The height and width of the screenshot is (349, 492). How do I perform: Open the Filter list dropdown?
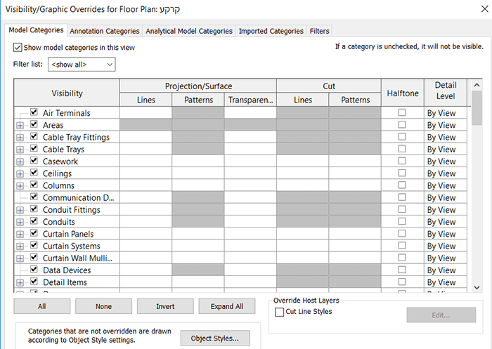(x=82, y=65)
